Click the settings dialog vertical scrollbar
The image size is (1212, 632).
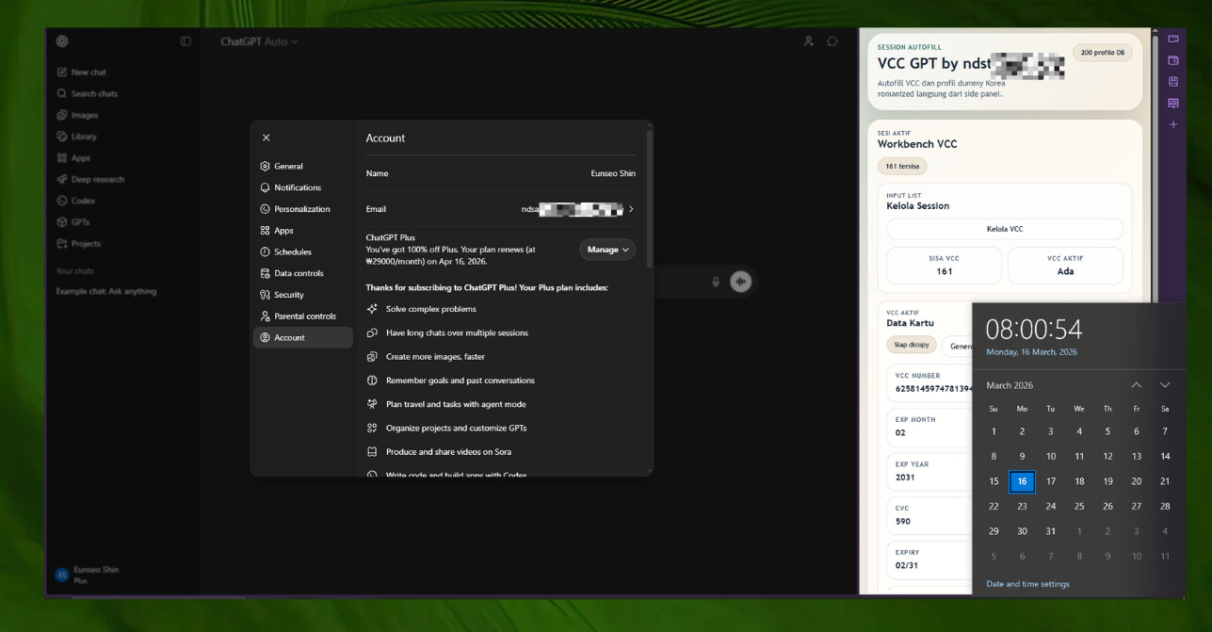(x=649, y=198)
